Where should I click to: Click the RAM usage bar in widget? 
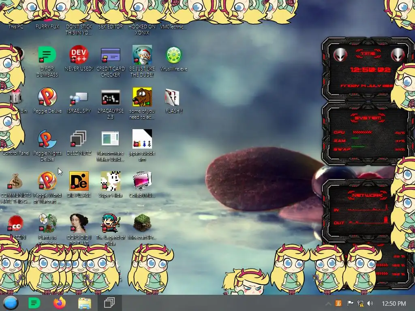pyautogui.click(x=355, y=138)
